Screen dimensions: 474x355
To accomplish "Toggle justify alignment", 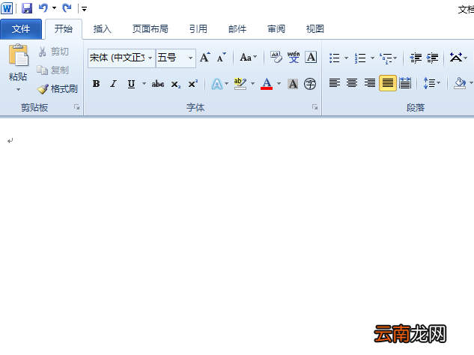I will tap(388, 83).
